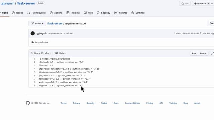Open the API footer link
The image size is (214, 120).
coord(161,103)
